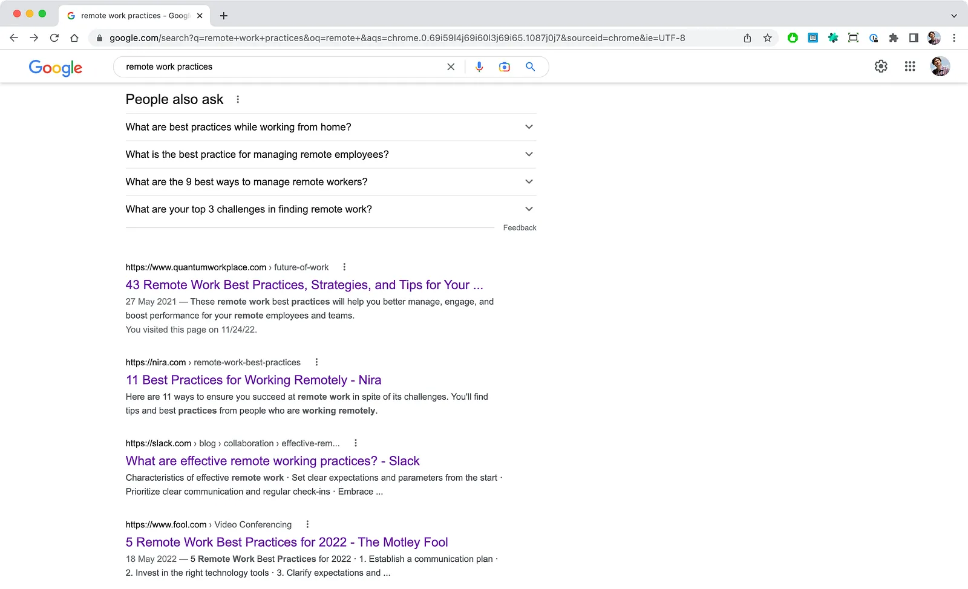Submit search with magnifying glass icon
Viewport: 968px width, 589px height.
[x=531, y=67]
